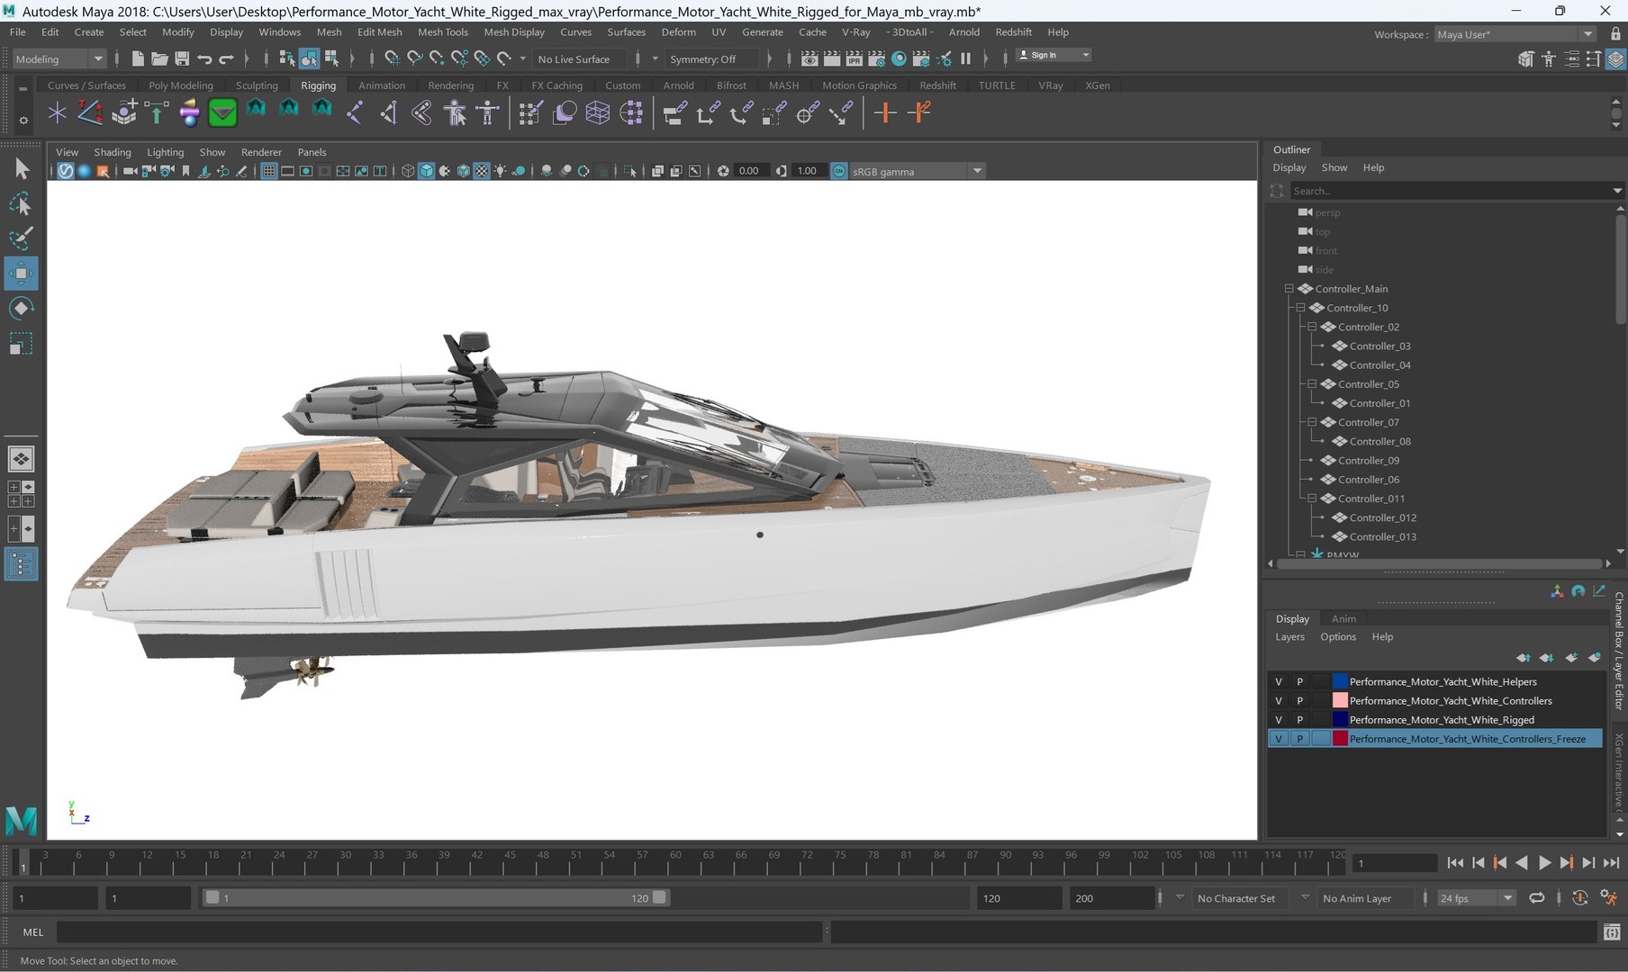Collapse the Controller_011 outliner node
Image resolution: width=1628 pixels, height=972 pixels.
point(1312,499)
